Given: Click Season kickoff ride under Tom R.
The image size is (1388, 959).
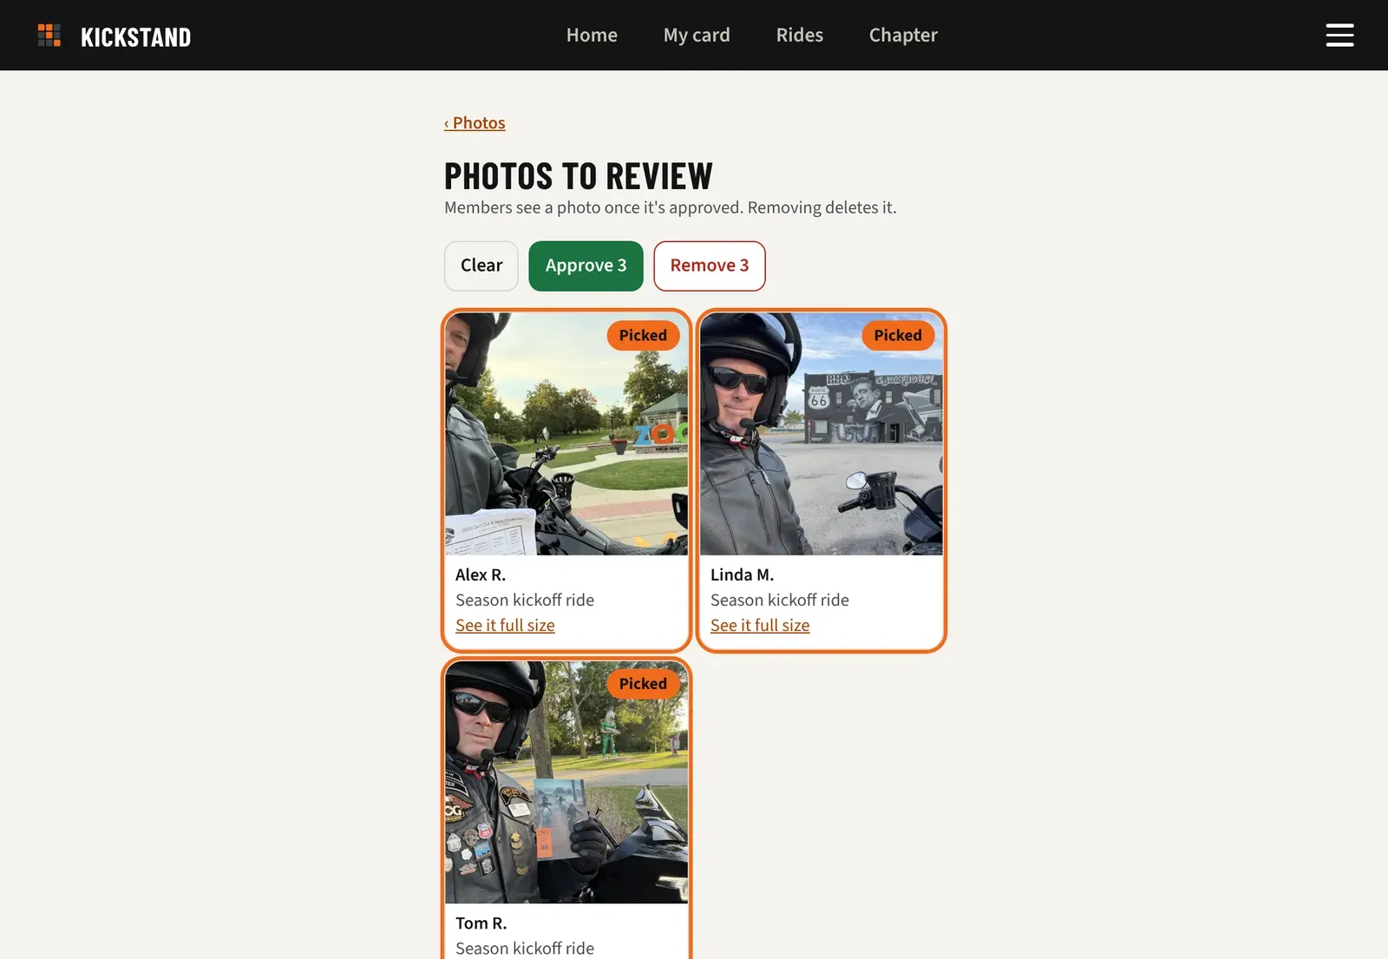Looking at the screenshot, I should (x=525, y=949).
